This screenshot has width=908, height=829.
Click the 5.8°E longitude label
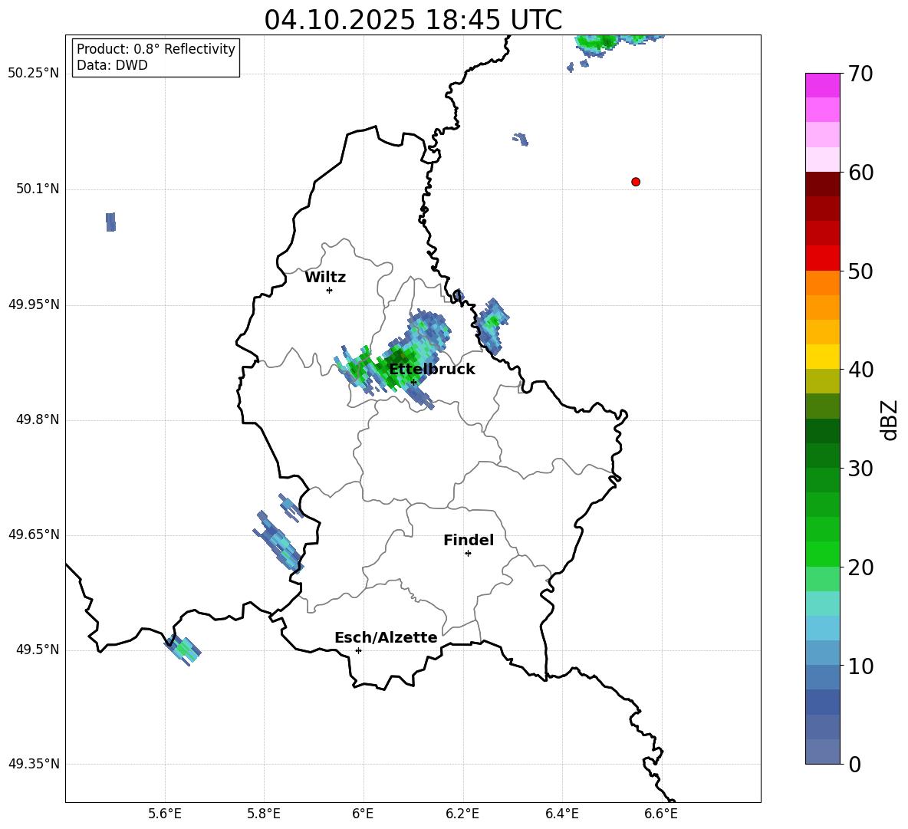[264, 814]
